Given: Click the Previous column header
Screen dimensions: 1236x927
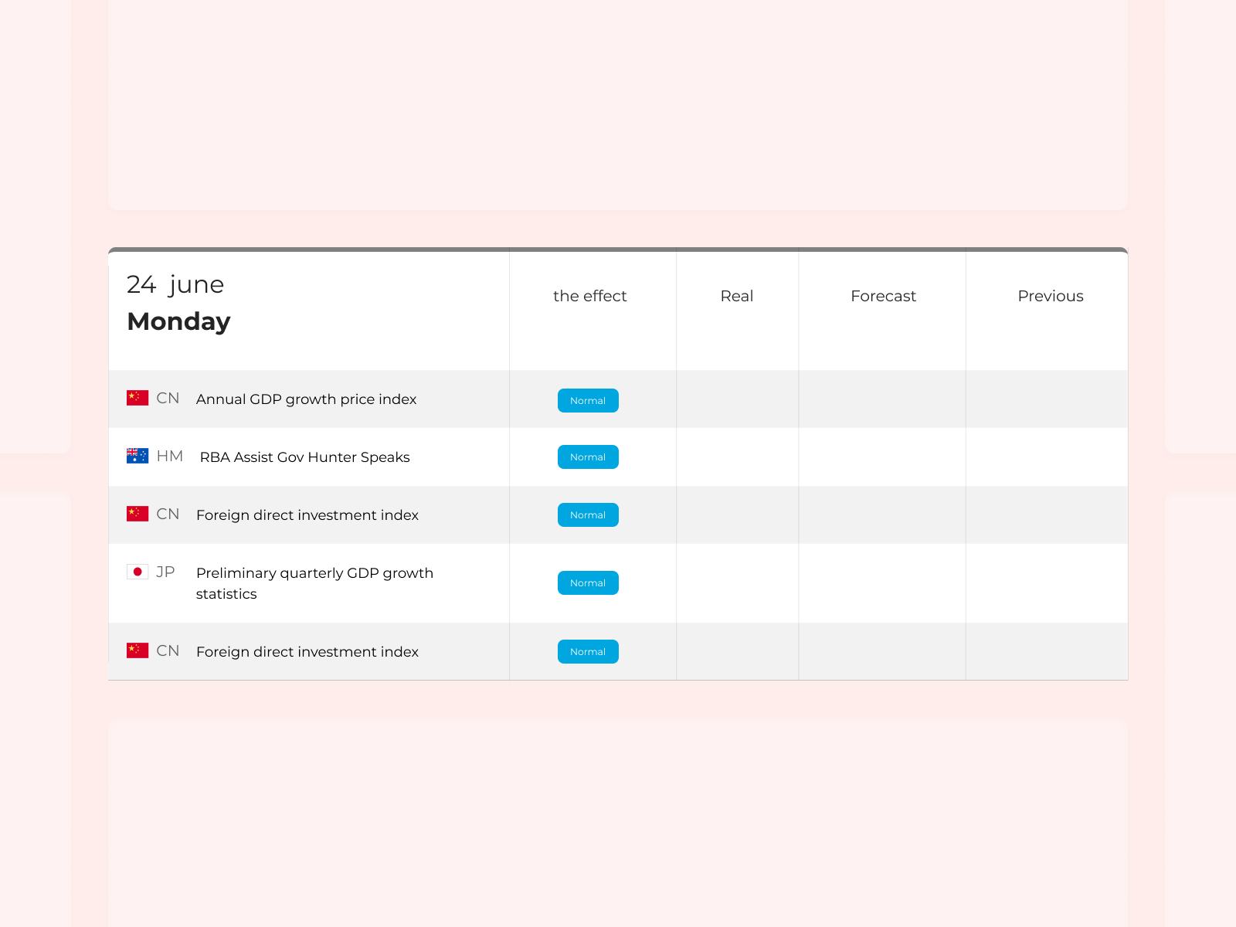Looking at the screenshot, I should (x=1051, y=296).
